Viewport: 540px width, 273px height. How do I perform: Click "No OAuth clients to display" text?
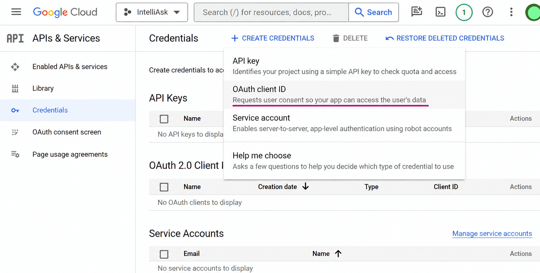click(200, 203)
